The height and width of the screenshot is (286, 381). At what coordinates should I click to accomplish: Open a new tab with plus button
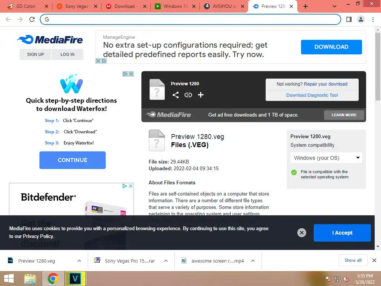click(305, 7)
